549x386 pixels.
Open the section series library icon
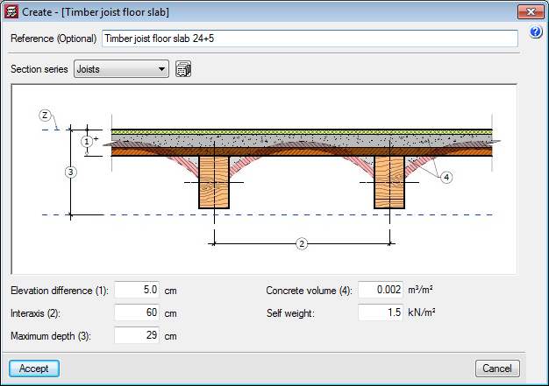pos(183,69)
